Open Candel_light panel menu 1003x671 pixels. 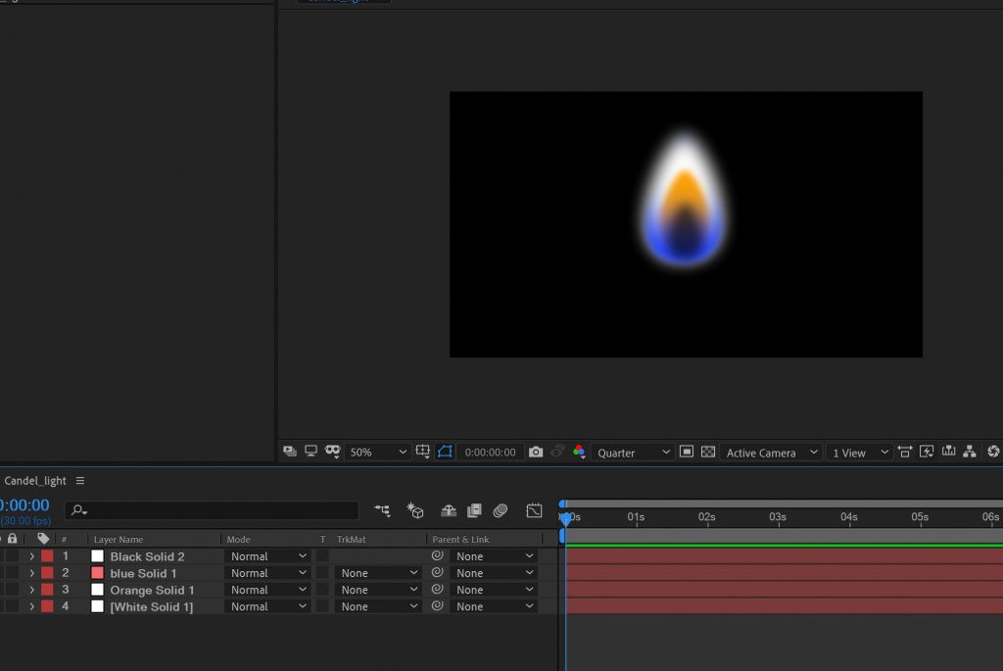pyautogui.click(x=80, y=480)
